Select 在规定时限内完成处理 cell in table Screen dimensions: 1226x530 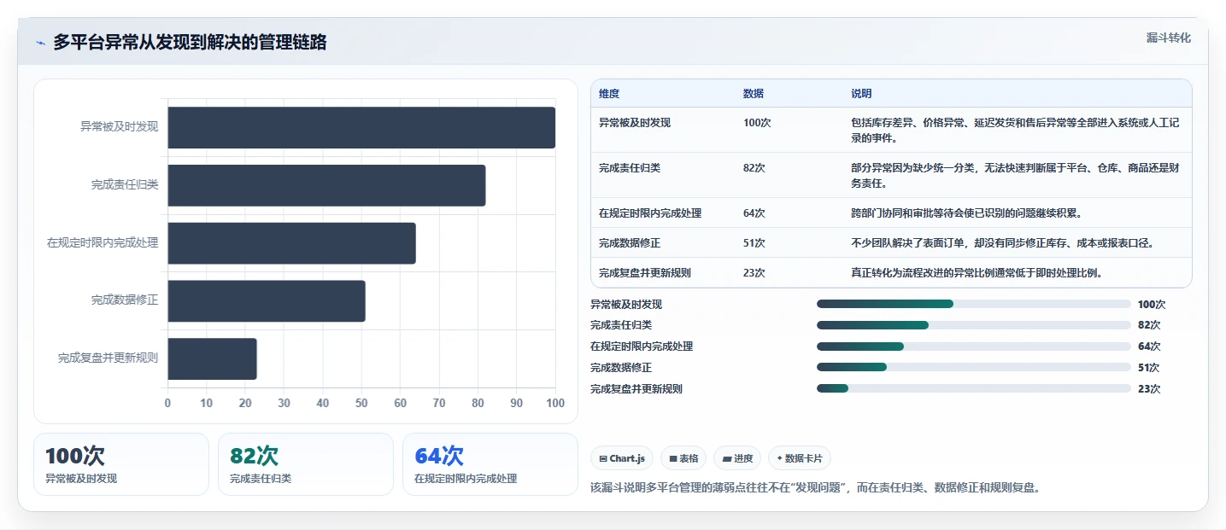tap(650, 213)
